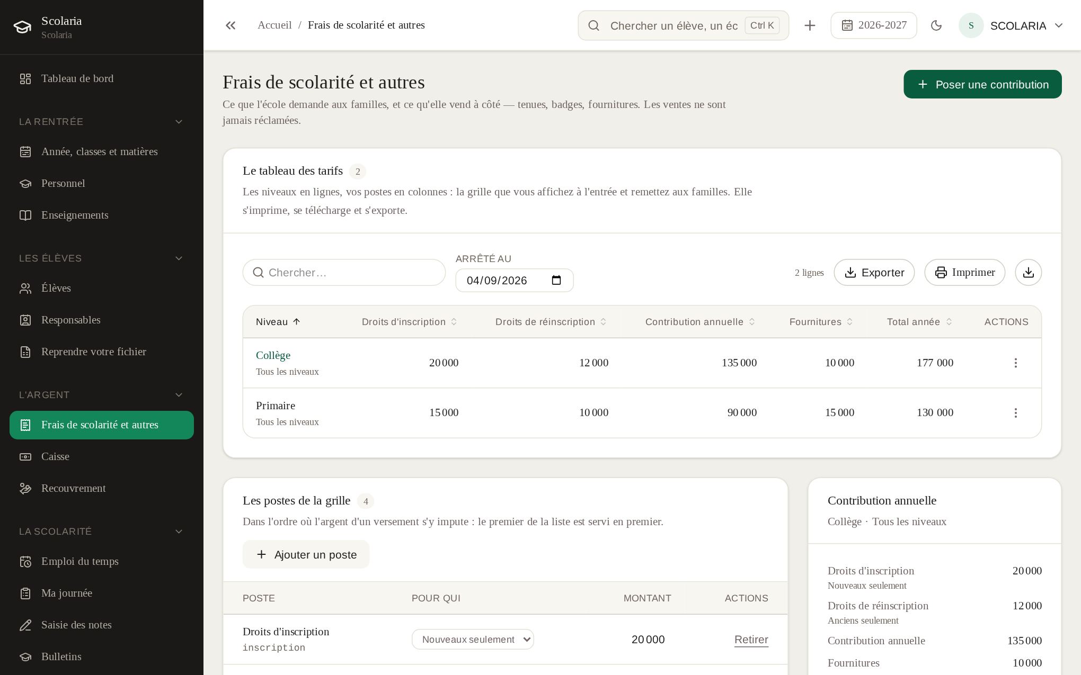
Task: Change the Nouveaux seulement audience select
Action: click(473, 639)
